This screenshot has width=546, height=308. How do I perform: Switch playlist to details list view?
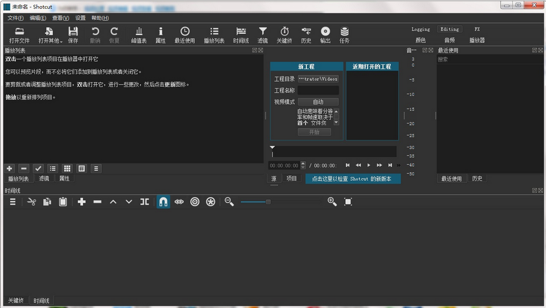pyautogui.click(x=53, y=169)
